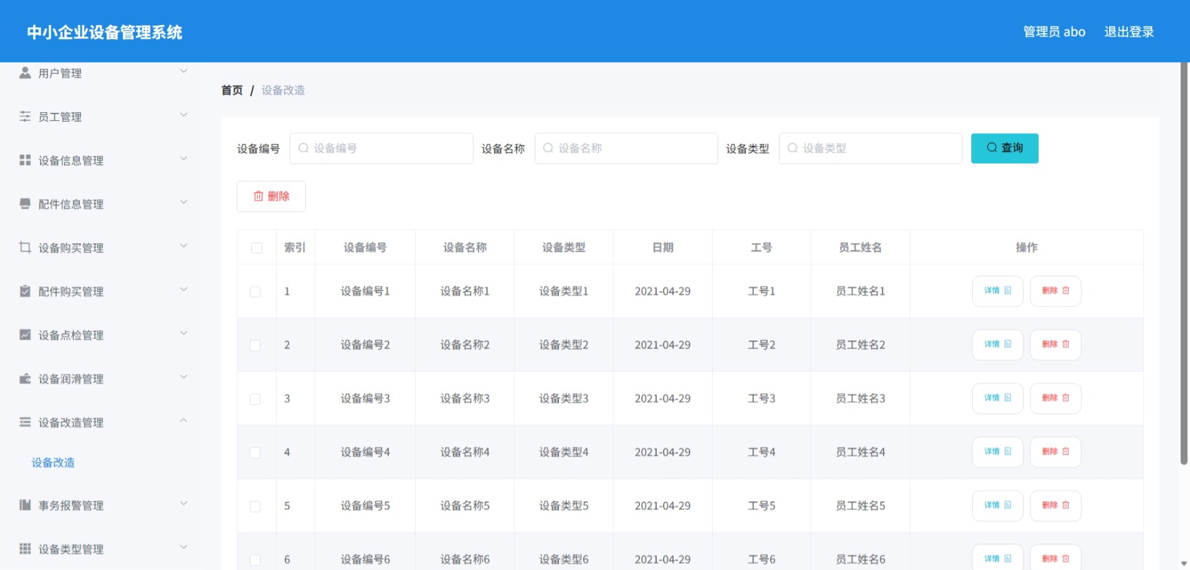Click the 设备类型 column header
The width and height of the screenshot is (1190, 570).
click(x=564, y=247)
